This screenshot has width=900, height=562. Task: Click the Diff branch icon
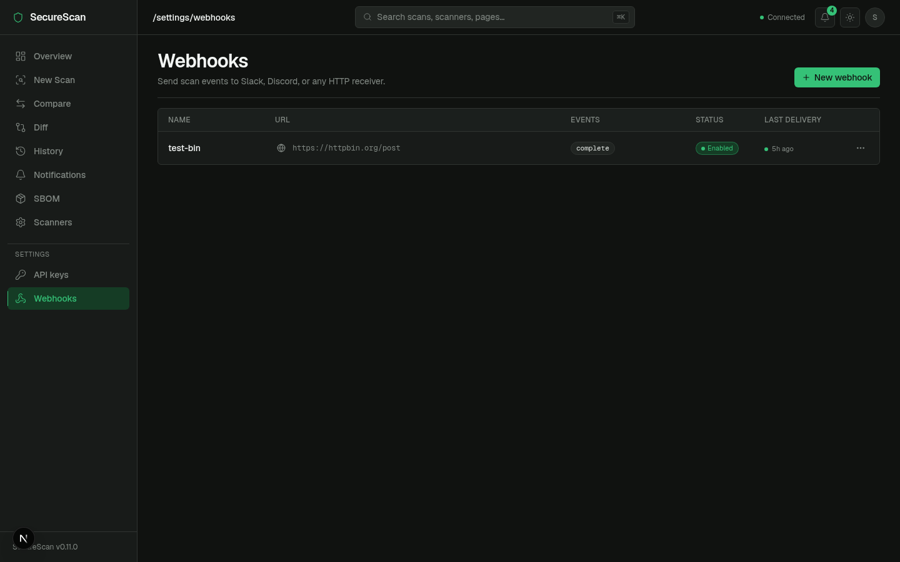(x=21, y=127)
